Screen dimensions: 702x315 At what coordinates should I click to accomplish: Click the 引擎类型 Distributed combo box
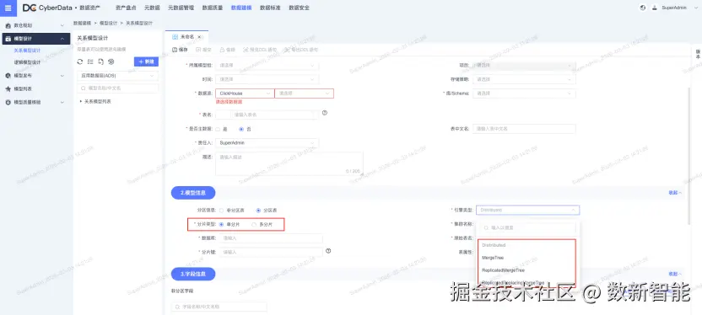528,210
